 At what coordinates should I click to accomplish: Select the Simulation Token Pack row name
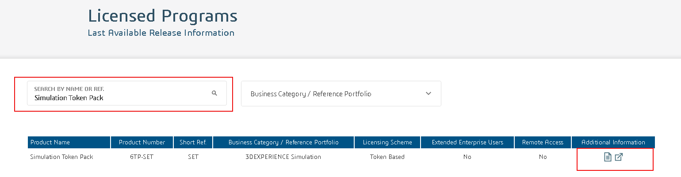[61, 157]
